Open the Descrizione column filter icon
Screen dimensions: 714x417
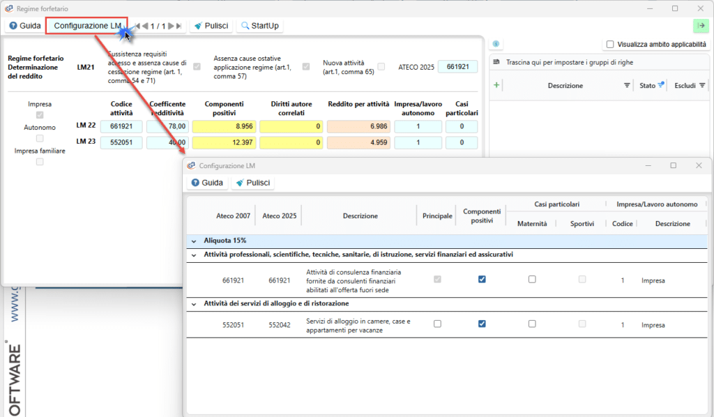[x=627, y=85]
